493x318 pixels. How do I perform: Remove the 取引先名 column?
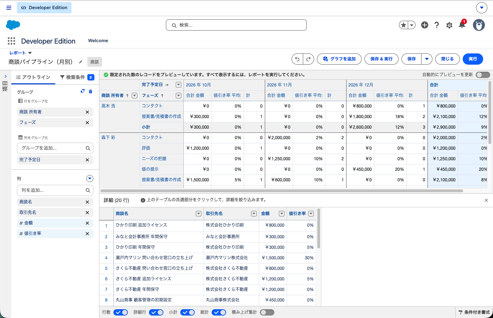pos(87,213)
